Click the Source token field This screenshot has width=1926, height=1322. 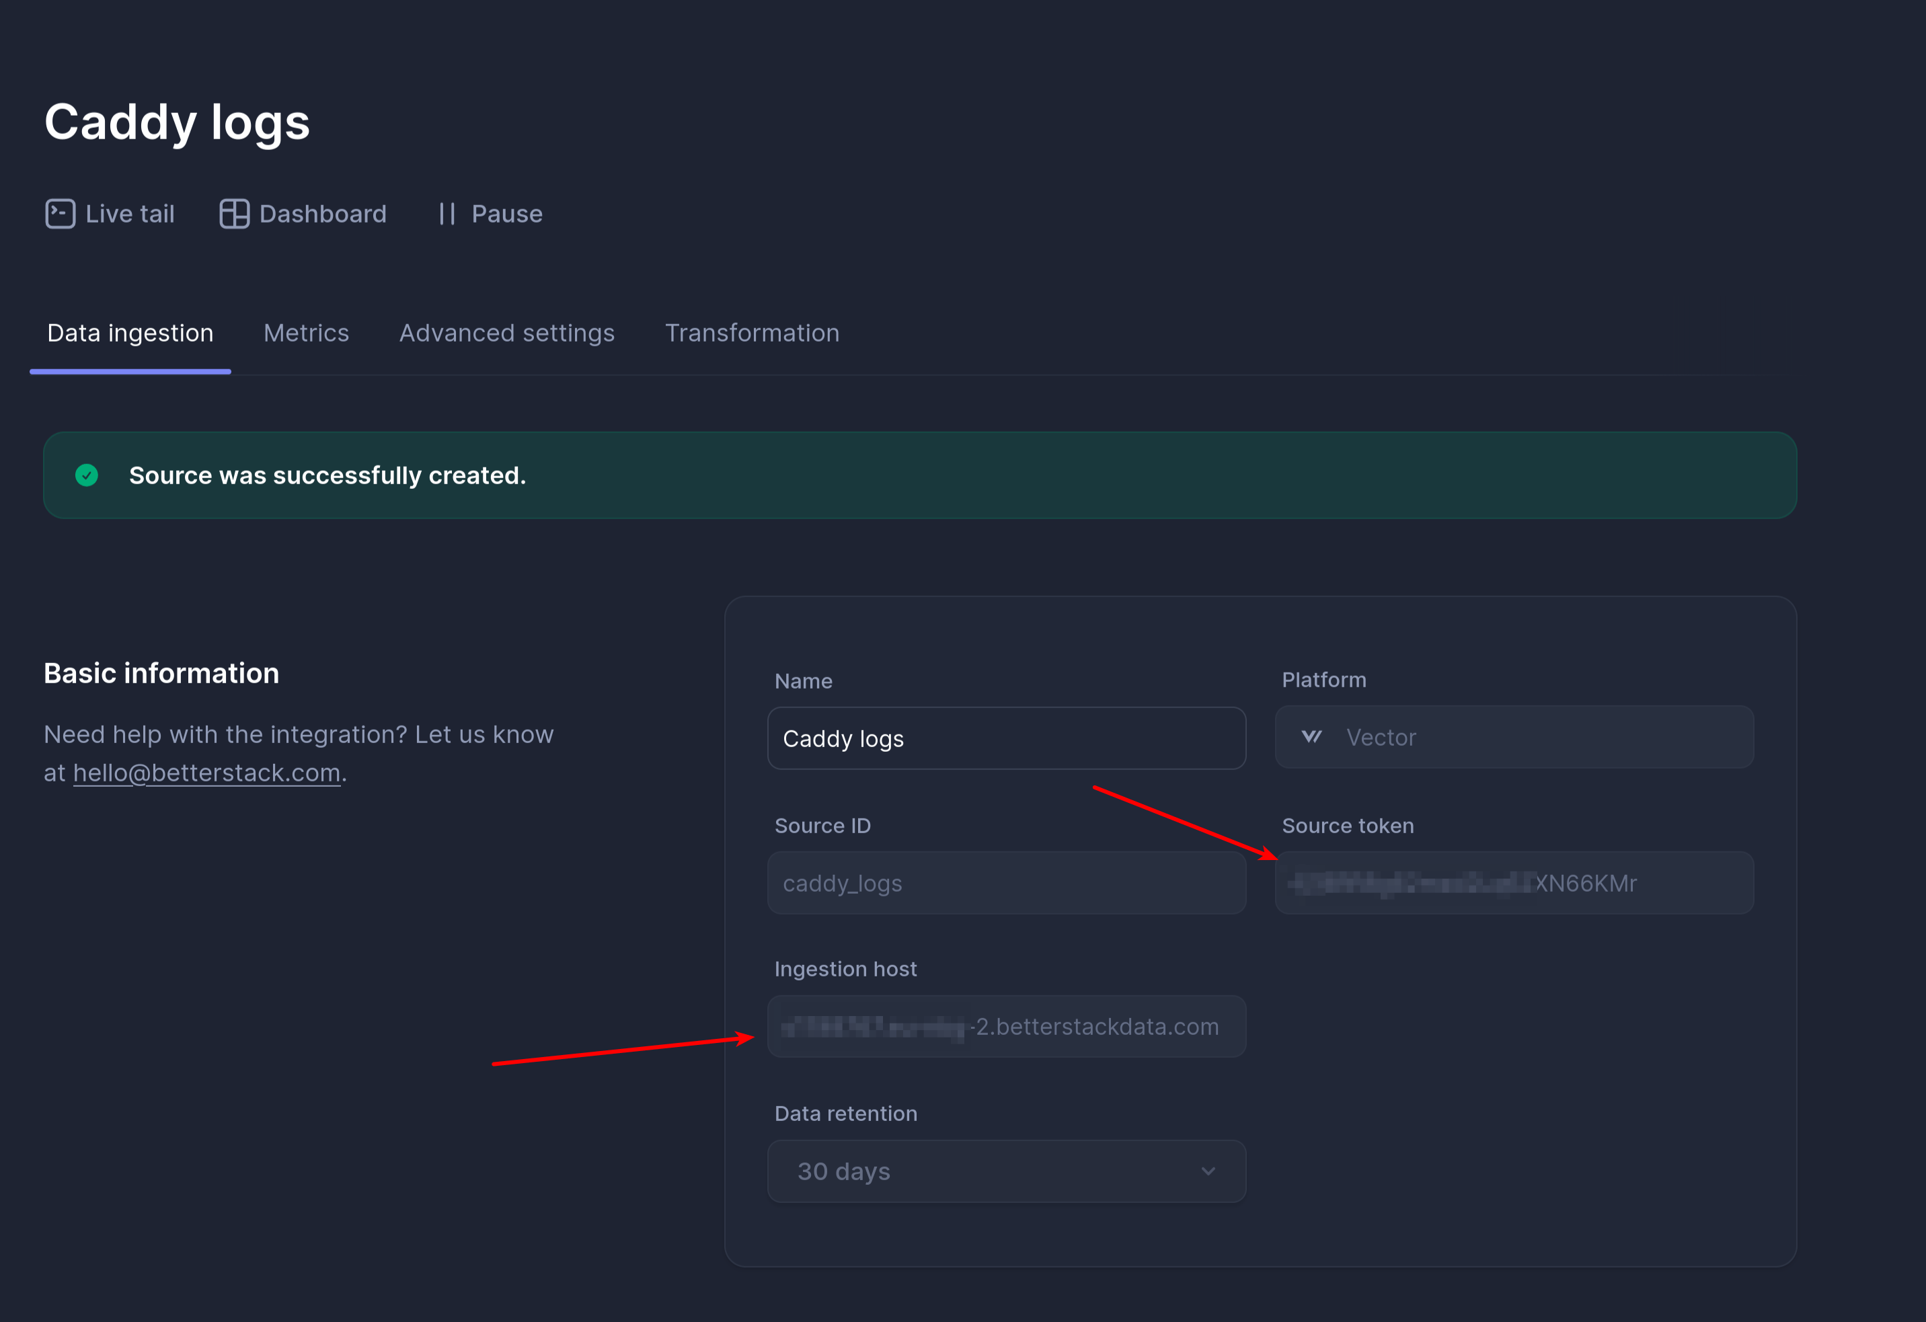[x=1513, y=883]
